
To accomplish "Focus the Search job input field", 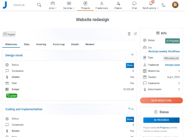I will (x=24, y=5).
